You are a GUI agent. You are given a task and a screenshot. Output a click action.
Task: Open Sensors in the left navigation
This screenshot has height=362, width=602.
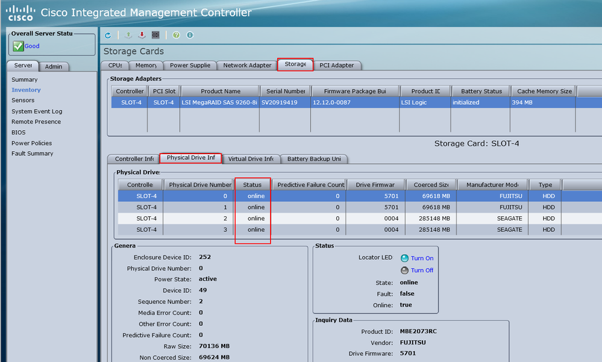point(23,100)
